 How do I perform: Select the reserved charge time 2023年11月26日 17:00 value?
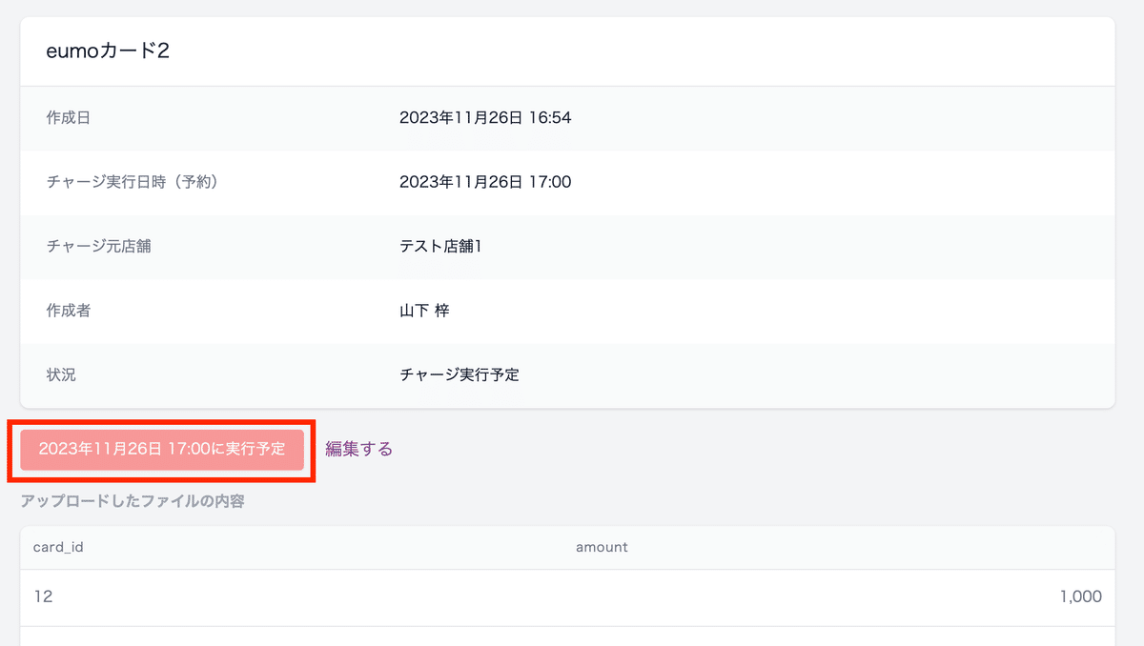(485, 182)
